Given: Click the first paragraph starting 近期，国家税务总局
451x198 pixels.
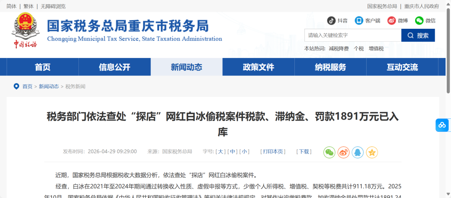Looking at the screenshot, I should tap(156, 175).
